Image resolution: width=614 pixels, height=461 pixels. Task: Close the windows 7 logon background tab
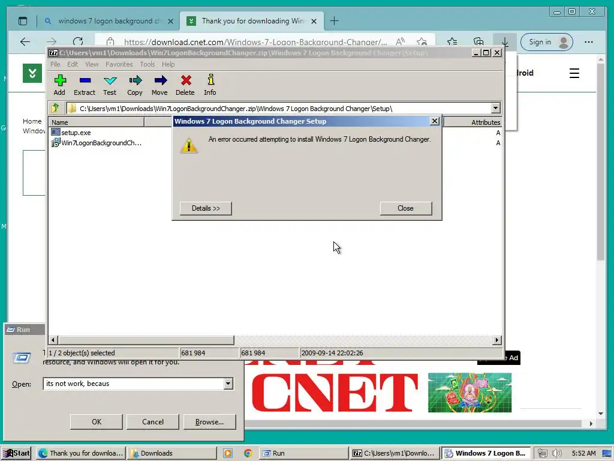click(x=170, y=22)
